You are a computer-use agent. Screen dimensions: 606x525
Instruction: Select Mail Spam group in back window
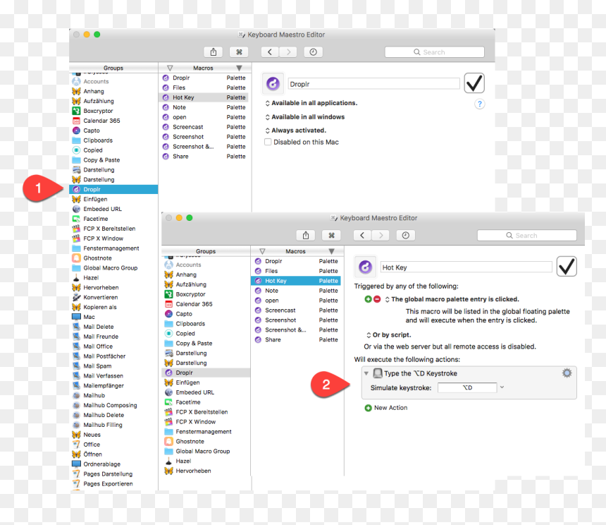(x=113, y=366)
